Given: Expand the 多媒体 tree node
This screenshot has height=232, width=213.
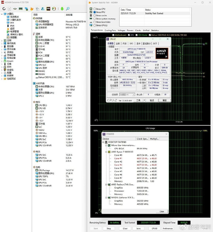Looking at the screenshot, I should click(2, 52).
